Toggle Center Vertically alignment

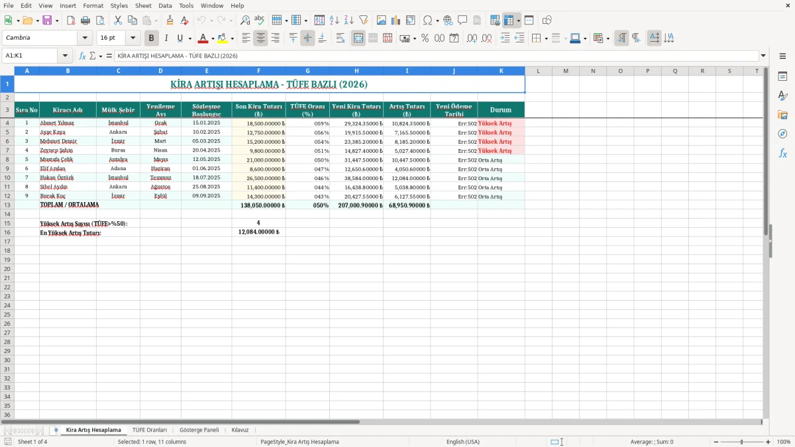click(x=307, y=38)
